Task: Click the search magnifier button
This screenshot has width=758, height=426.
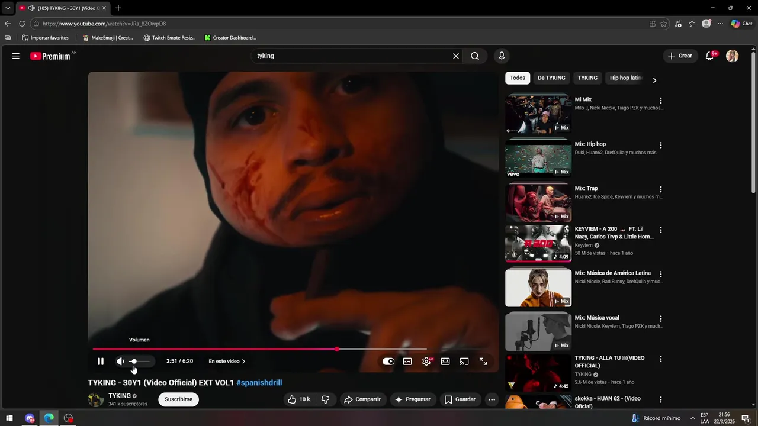Action: coord(475,56)
